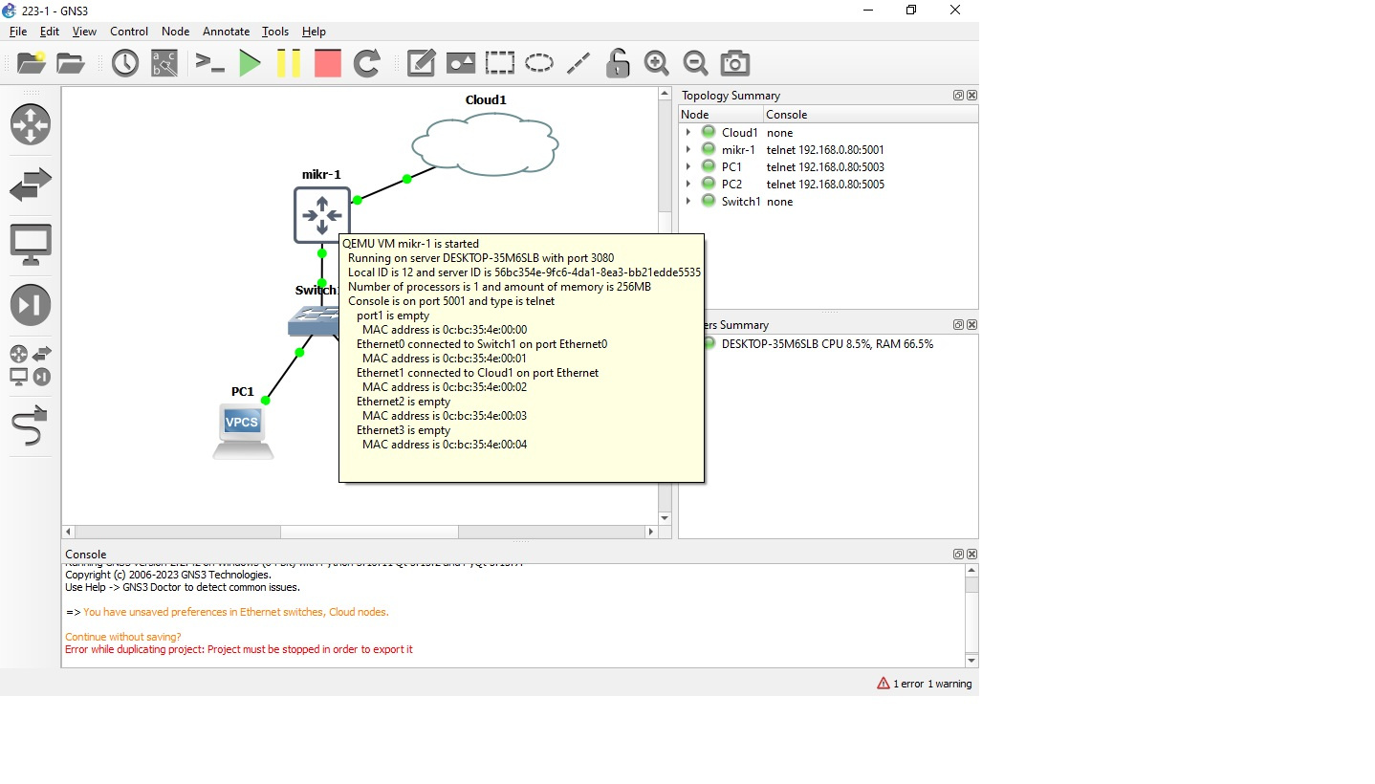Float the Servers Summary panel
The image size is (1375, 784).
(958, 325)
